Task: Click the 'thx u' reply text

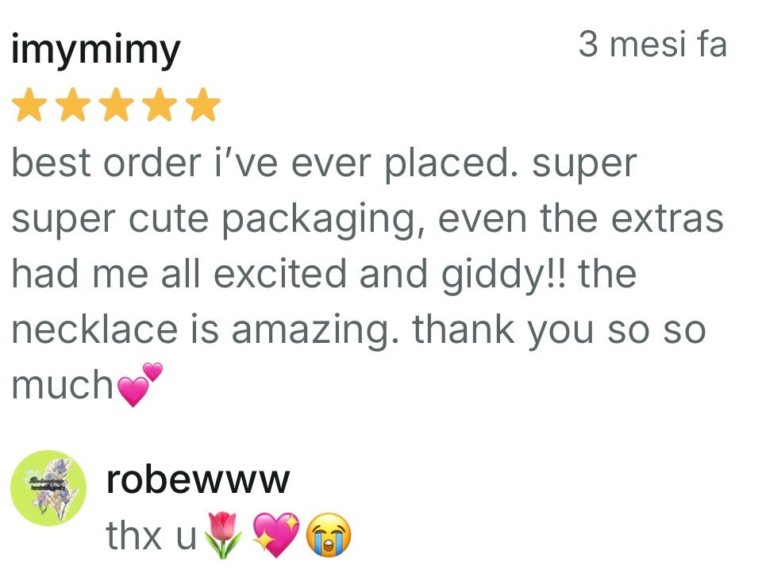Action: click(x=151, y=537)
